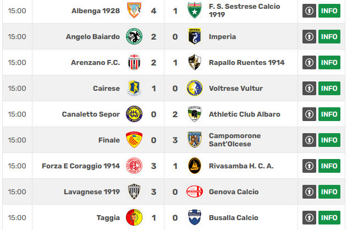Click up-arrow icon in Lavagnese 1919 row
Viewport: 347px width, 230px height.
click(x=309, y=191)
